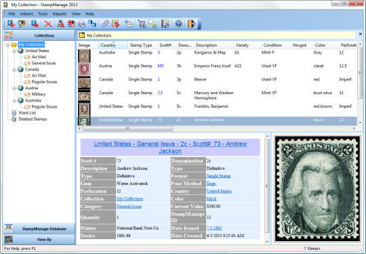Click the StampManage Database panel icon

point(9,228)
